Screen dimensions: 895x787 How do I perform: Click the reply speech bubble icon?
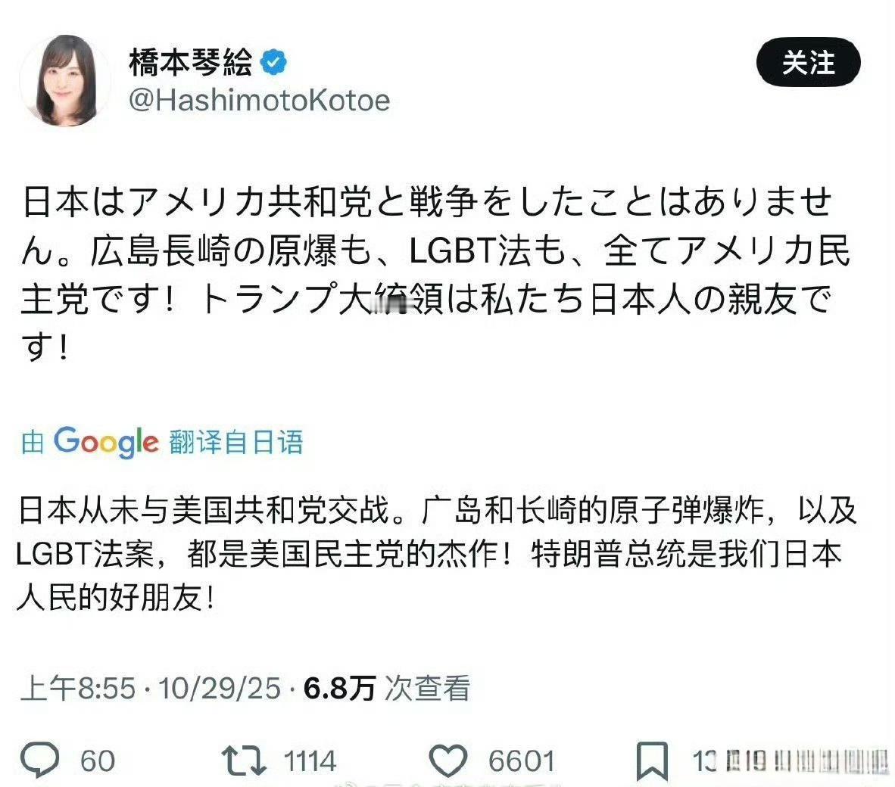click(40, 761)
